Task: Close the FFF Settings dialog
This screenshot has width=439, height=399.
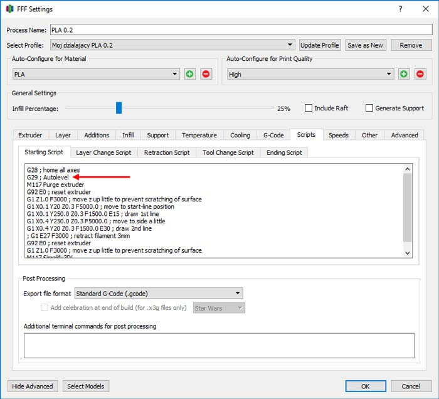Action: click(x=426, y=9)
